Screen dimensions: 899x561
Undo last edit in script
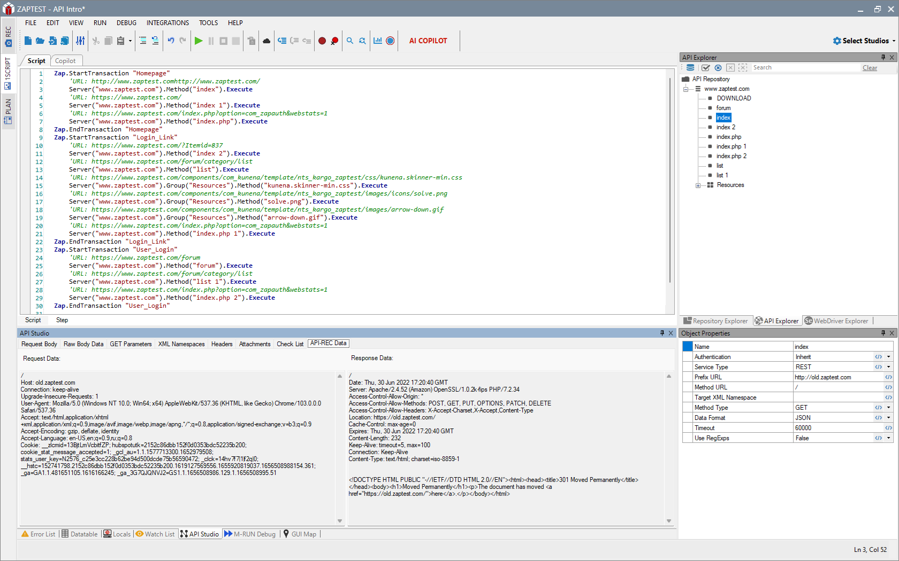(x=171, y=41)
